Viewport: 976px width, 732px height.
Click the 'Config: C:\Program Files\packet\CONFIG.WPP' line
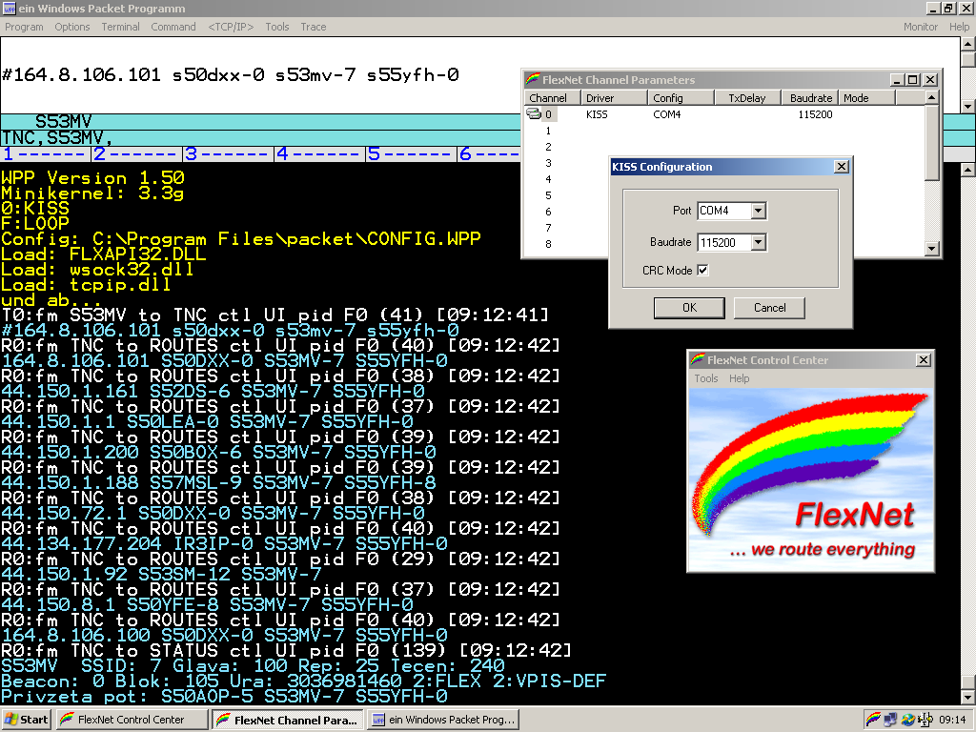coord(241,239)
